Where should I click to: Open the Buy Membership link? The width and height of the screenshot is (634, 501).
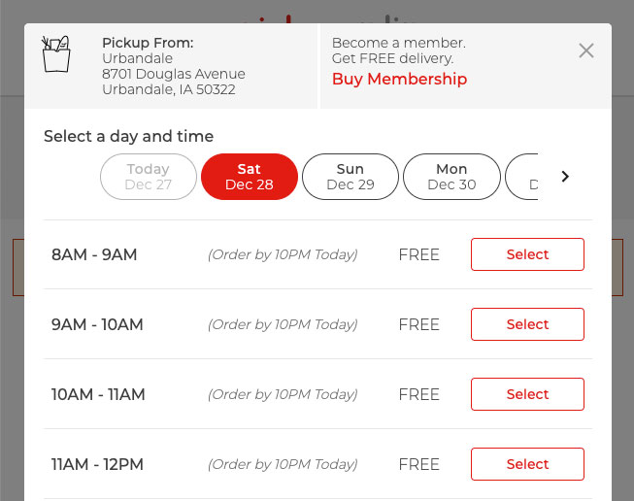pos(399,80)
